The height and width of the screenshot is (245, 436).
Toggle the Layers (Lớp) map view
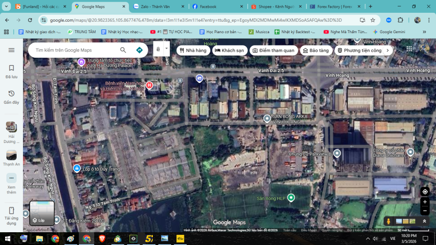42,213
